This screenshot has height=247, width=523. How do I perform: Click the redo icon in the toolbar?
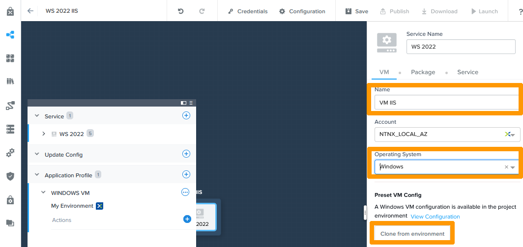(202, 11)
